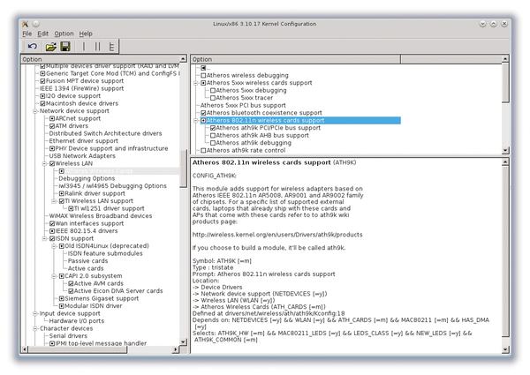Toggle Wan interfaces support checkbox

52,223
